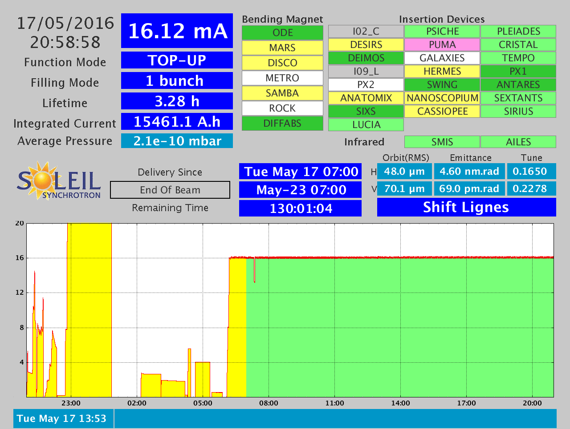Click the date 17/05/2016 display
The width and height of the screenshot is (570, 429).
(x=65, y=23)
